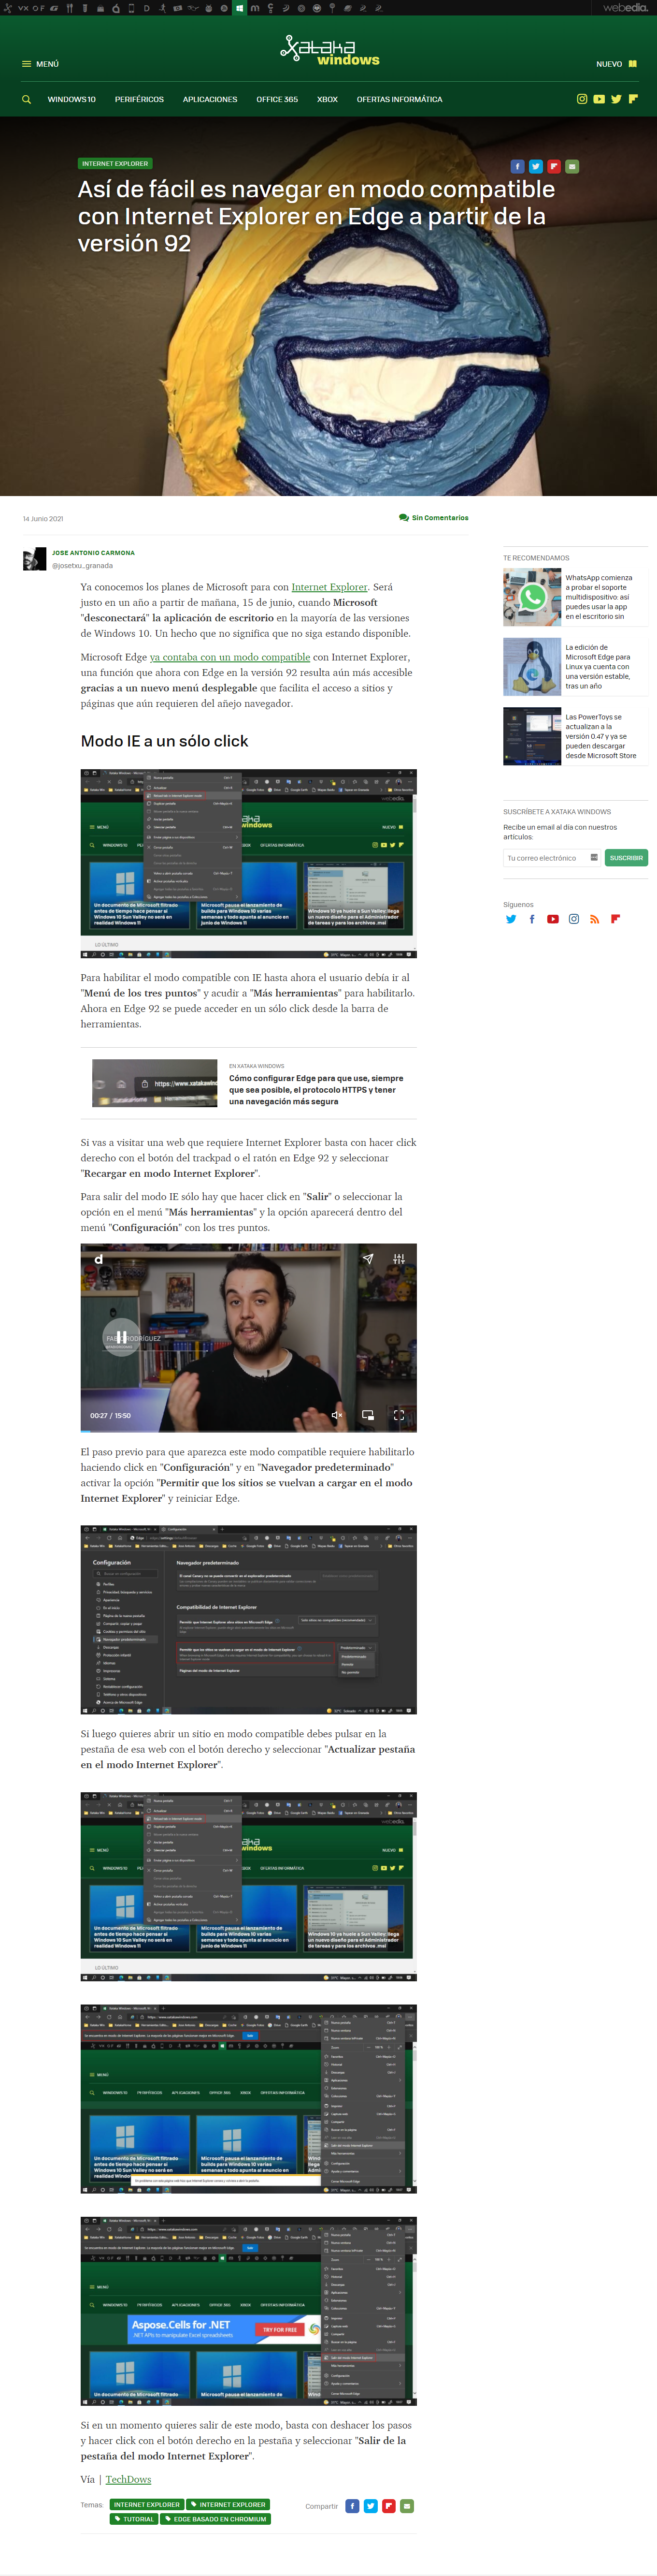
Task: Share article on Twitter from the hero image
Action: (x=535, y=166)
